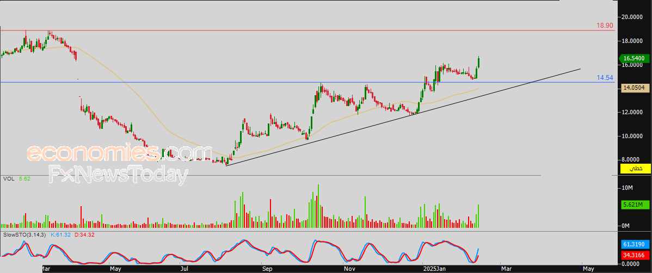Select the red 18.90 resistance level label

point(605,26)
